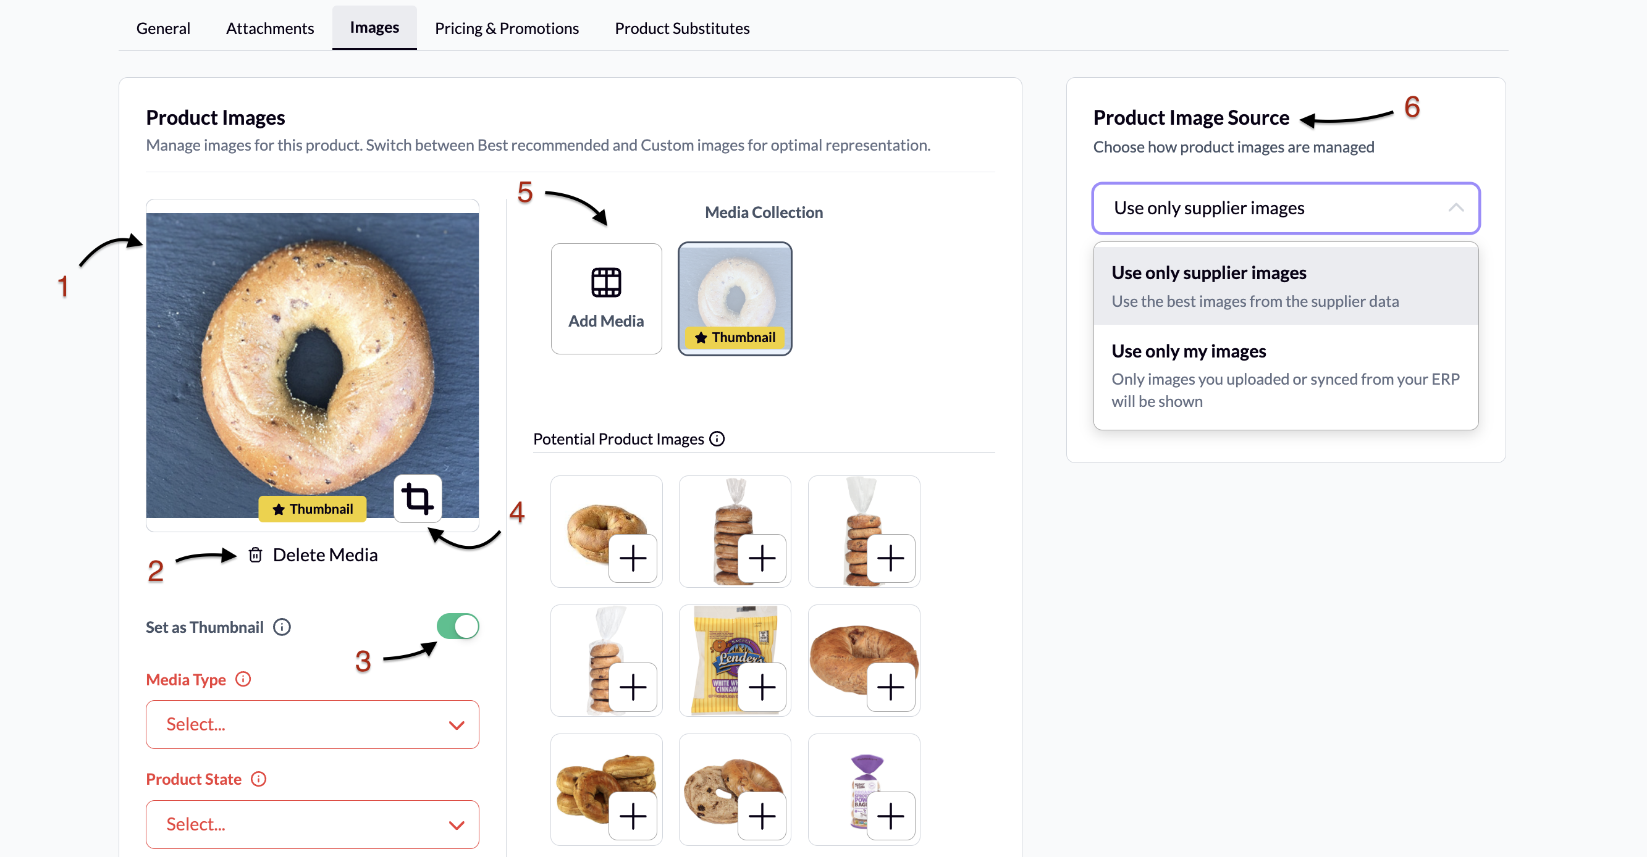This screenshot has height=857, width=1647.
Task: Expand the Product State dropdown
Action: (x=312, y=824)
